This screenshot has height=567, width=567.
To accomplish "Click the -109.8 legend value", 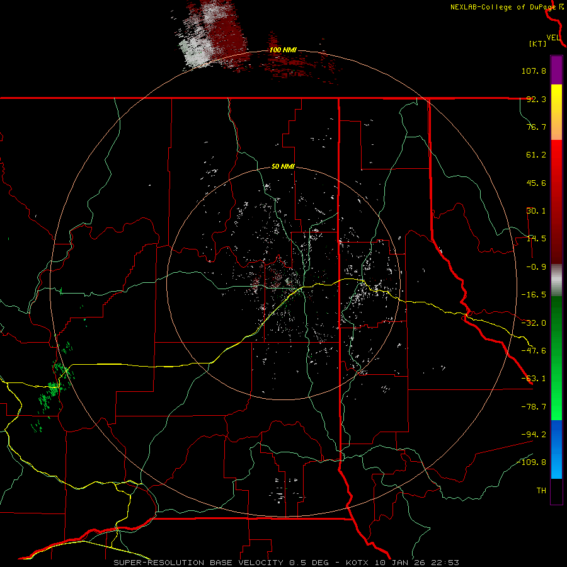I will (532, 462).
